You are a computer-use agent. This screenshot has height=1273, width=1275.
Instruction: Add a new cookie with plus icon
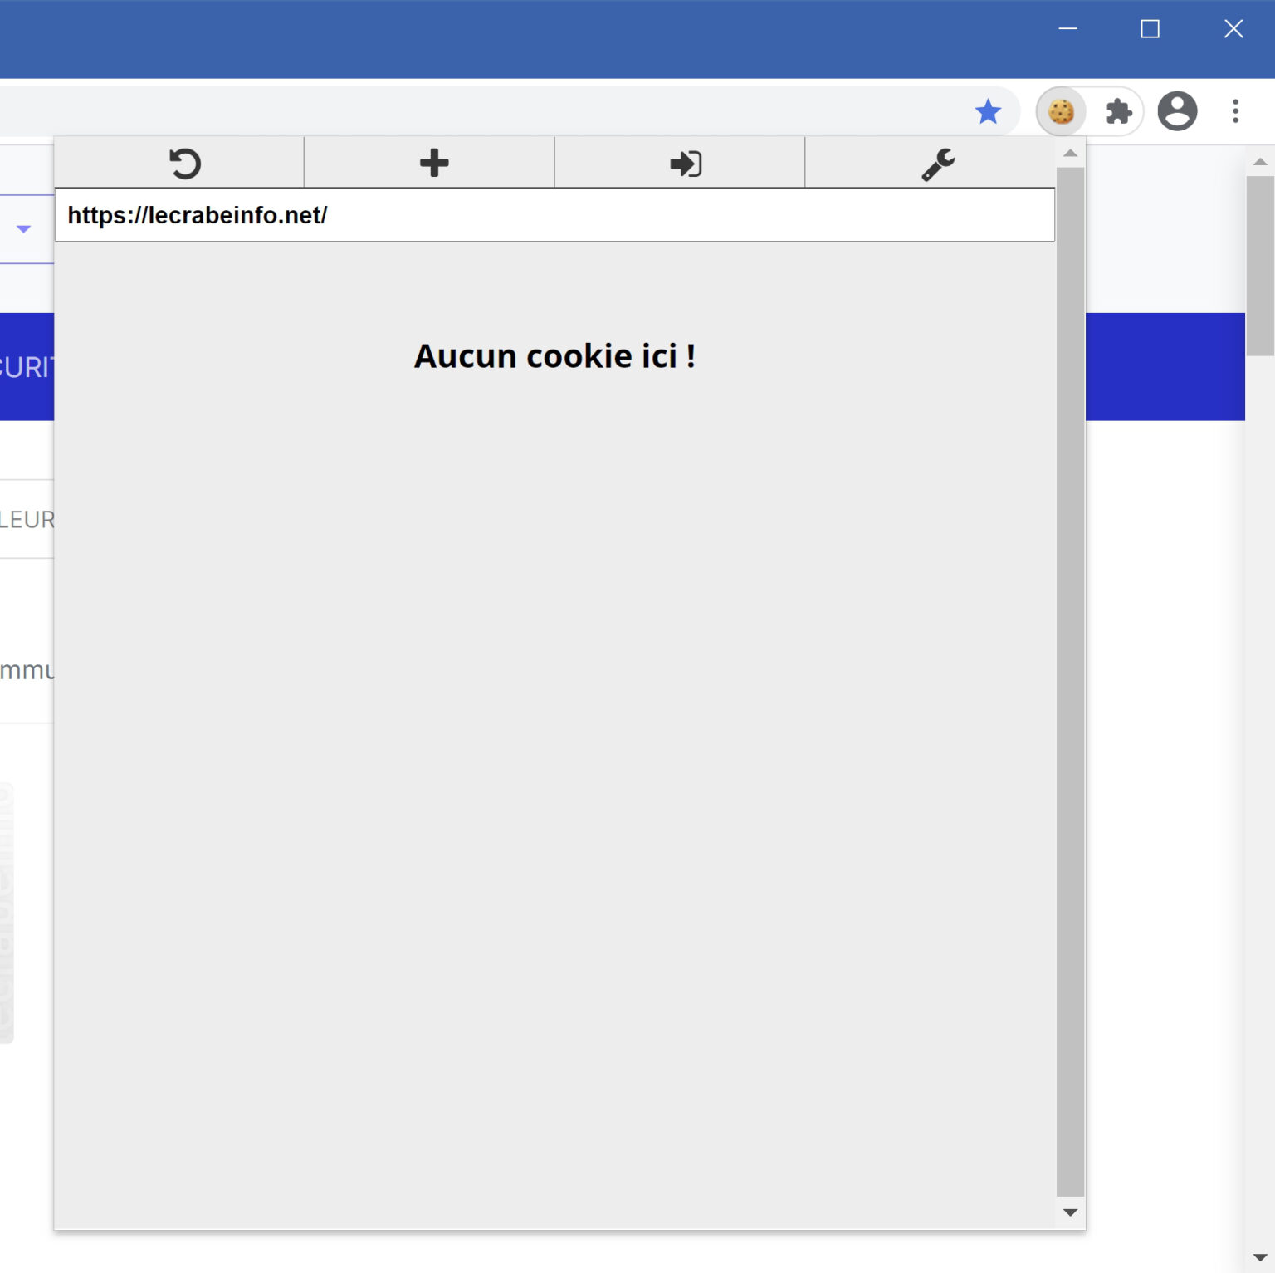point(433,164)
